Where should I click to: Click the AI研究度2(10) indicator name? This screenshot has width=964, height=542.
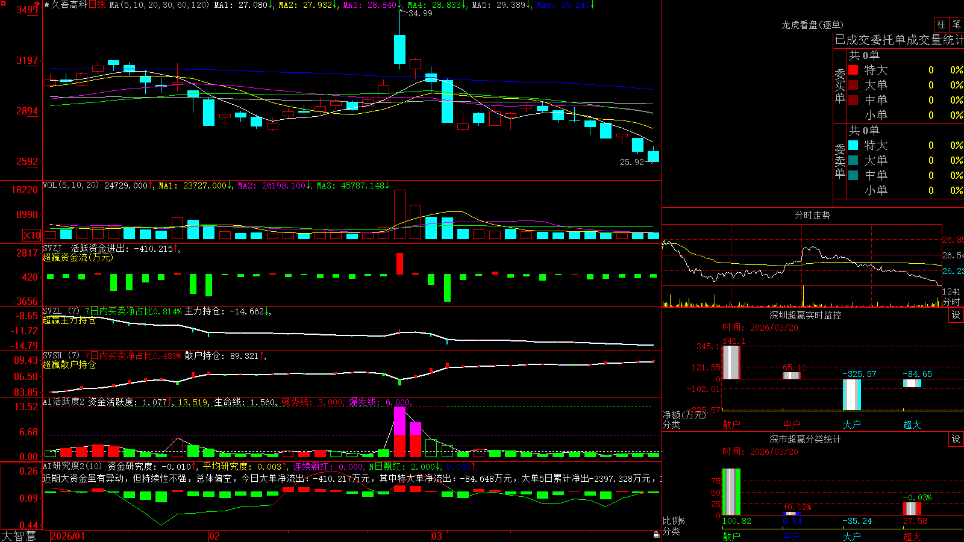point(72,466)
